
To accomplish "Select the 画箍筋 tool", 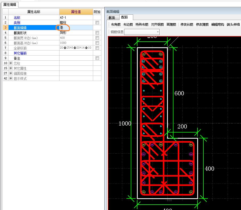I will coord(171,25).
